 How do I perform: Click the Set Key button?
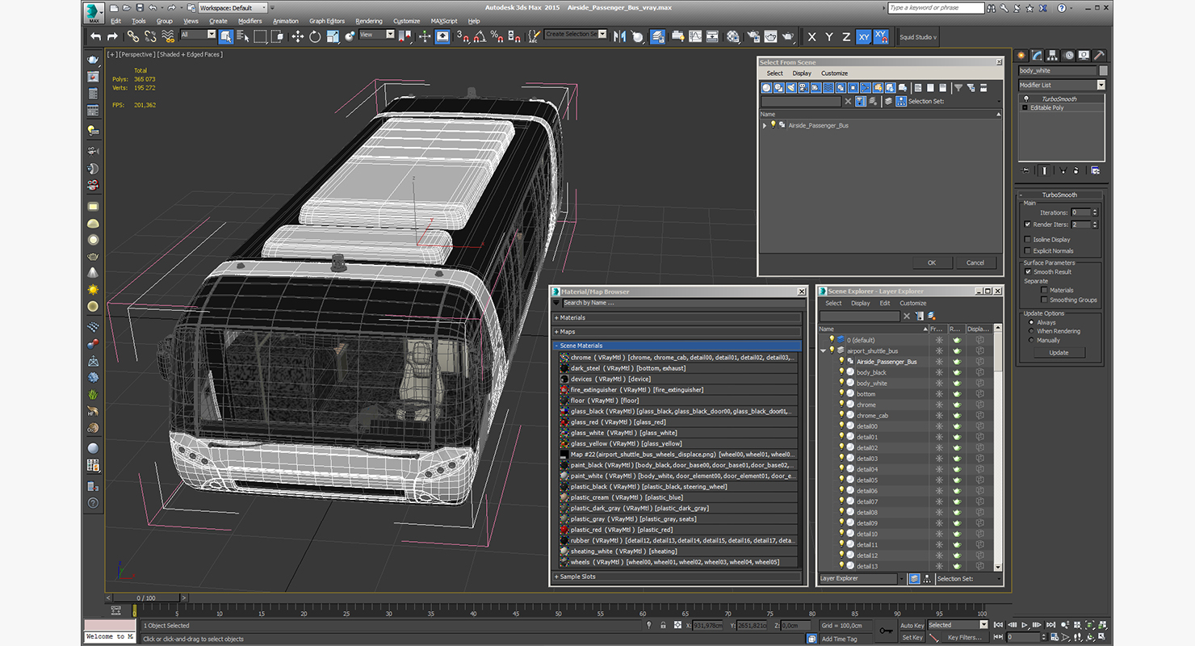[x=912, y=637]
